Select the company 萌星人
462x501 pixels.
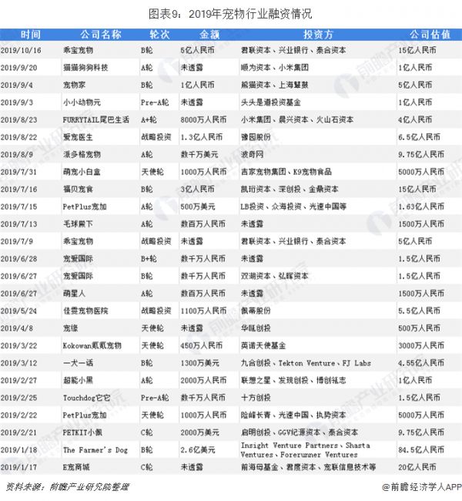coord(74,294)
